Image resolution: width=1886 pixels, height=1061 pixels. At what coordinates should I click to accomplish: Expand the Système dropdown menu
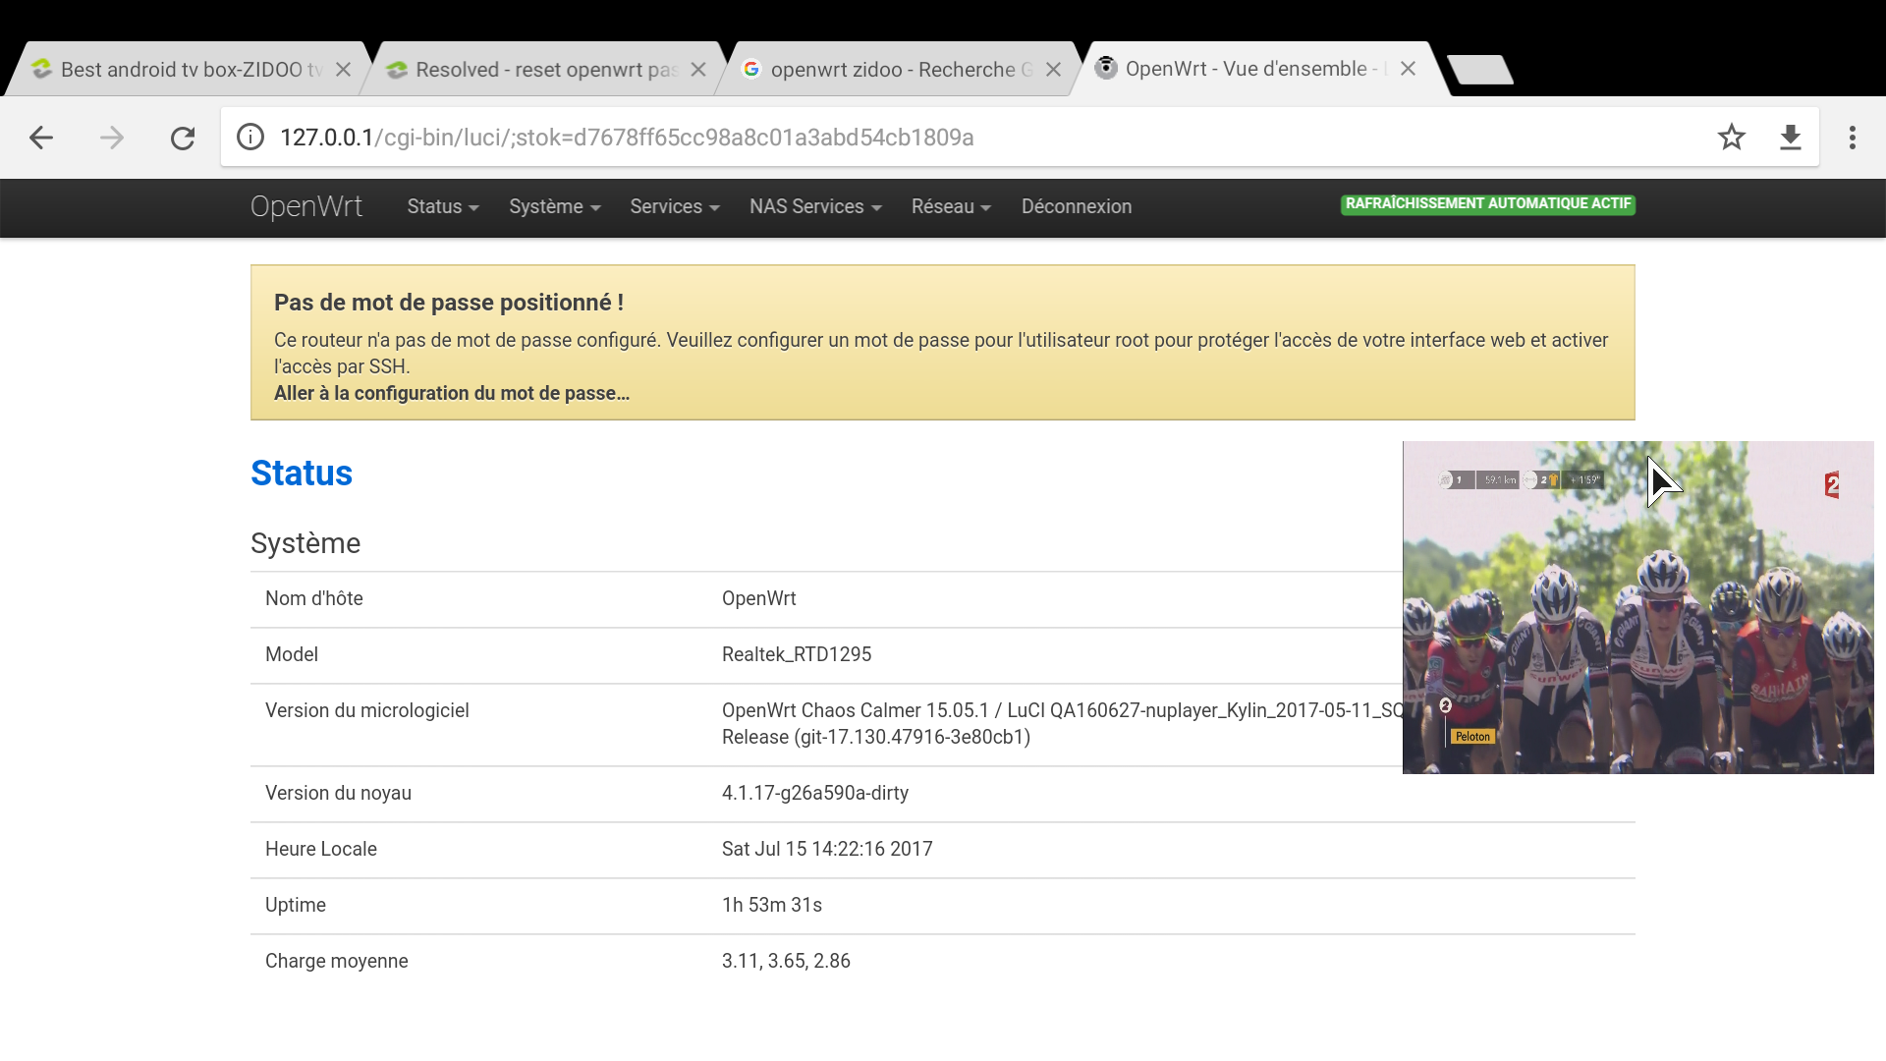click(x=554, y=206)
